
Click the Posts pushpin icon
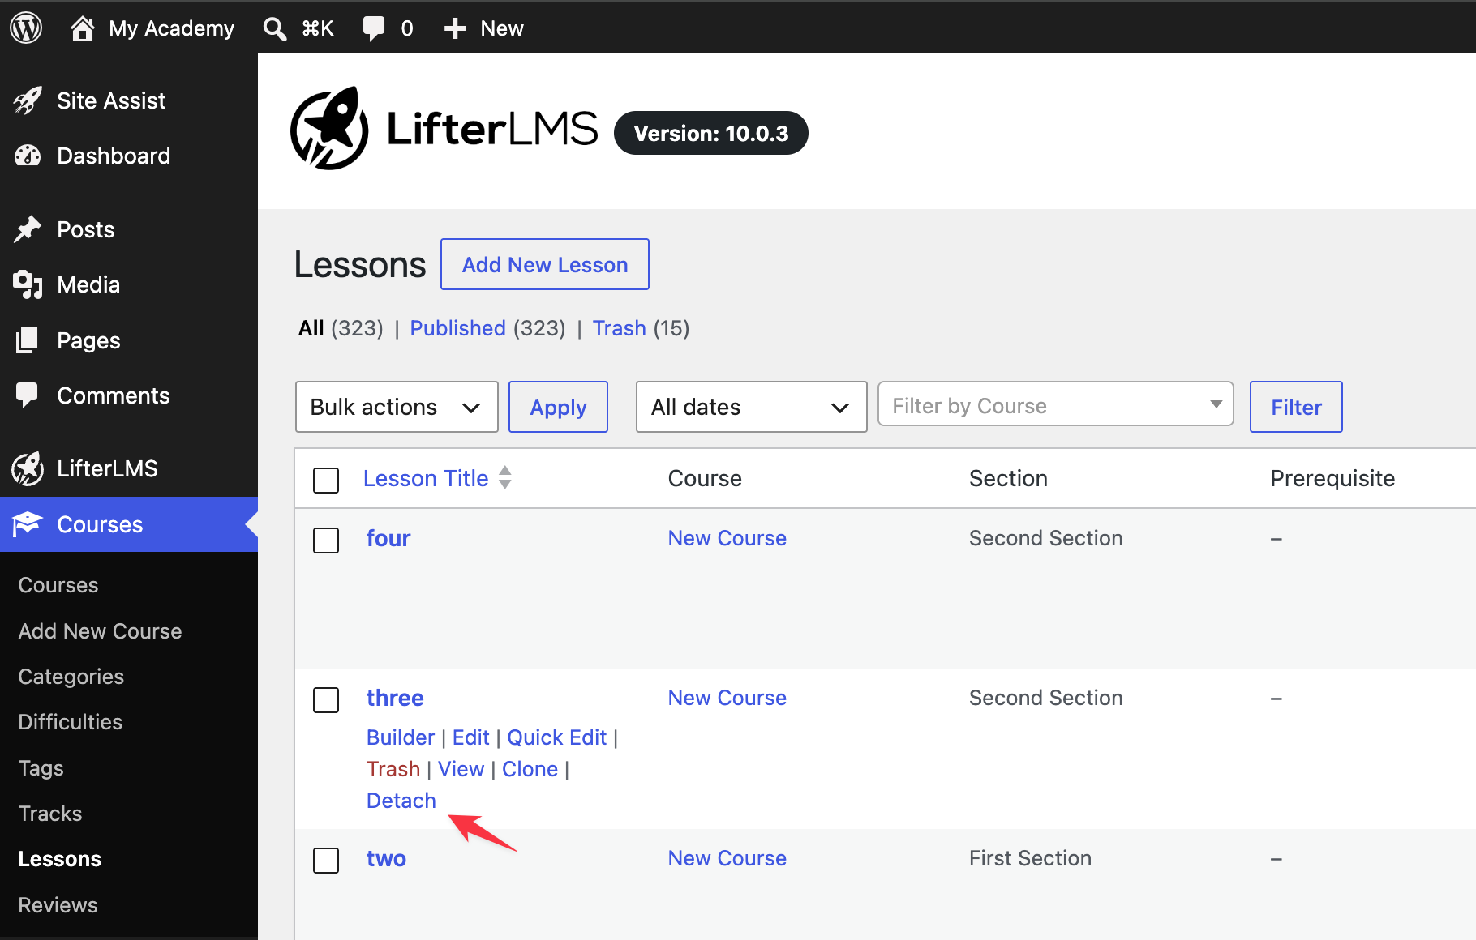pos(28,229)
